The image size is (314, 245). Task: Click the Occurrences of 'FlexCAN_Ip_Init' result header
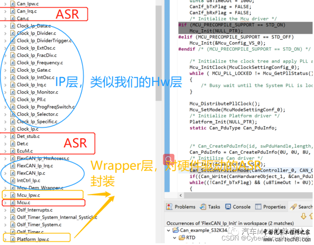230,223
